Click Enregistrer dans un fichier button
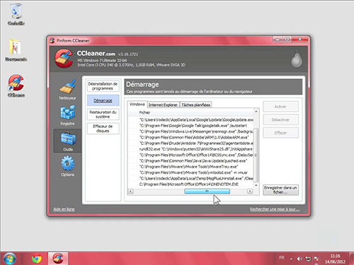 (280, 190)
